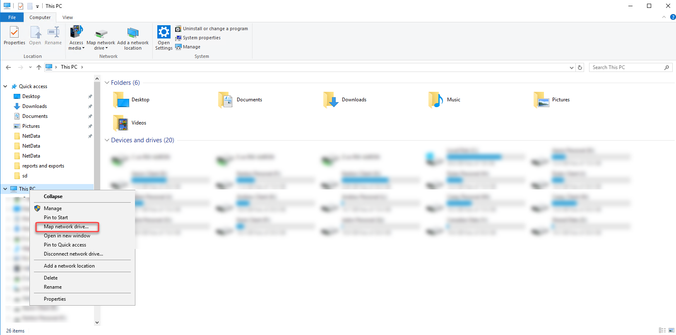Choose Delete in the context menu
The height and width of the screenshot is (335, 676).
82,278
